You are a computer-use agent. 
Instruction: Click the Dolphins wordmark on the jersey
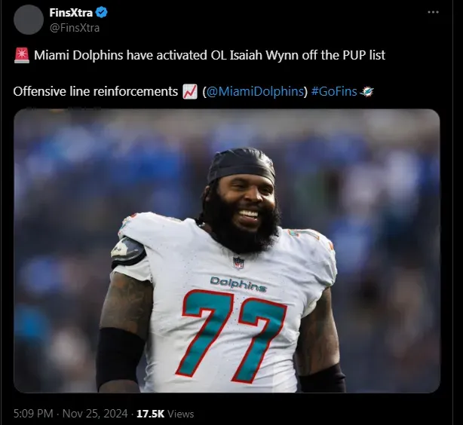(238, 284)
